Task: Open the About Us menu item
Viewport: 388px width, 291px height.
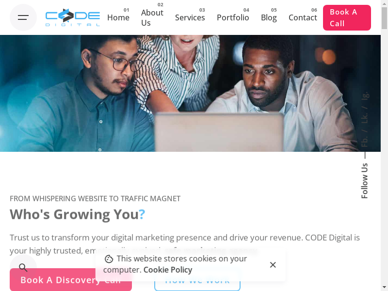Action: pos(152,17)
